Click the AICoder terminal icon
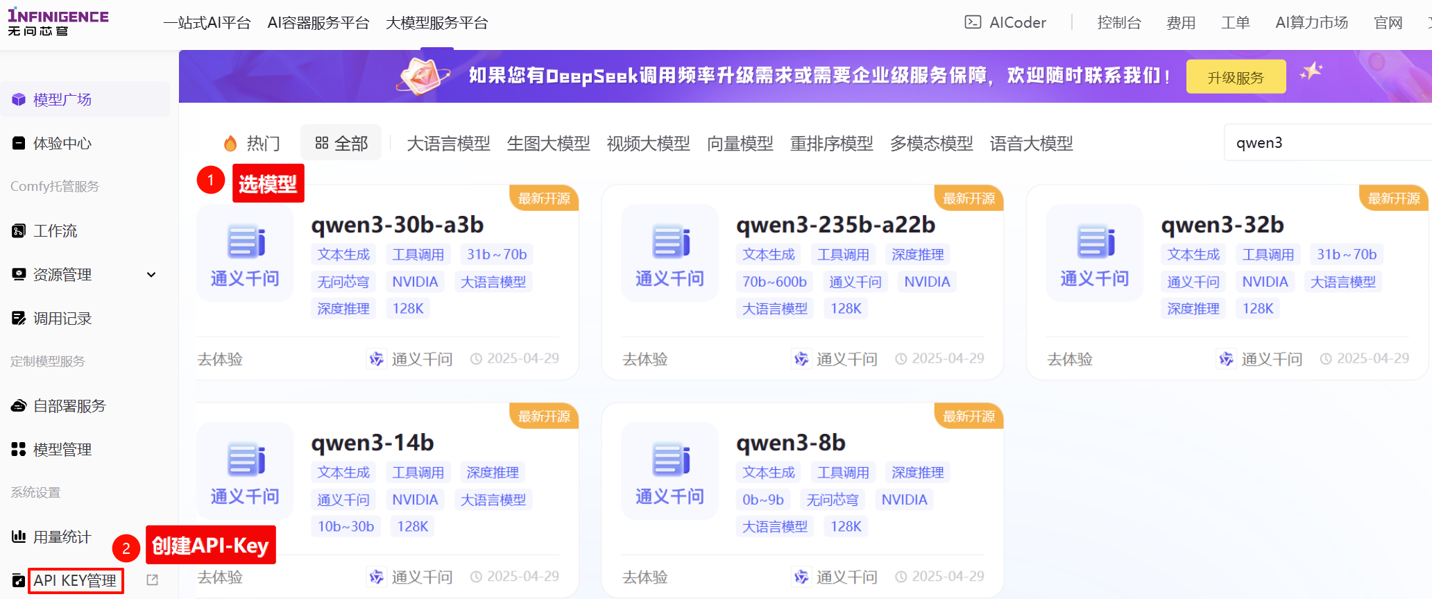 [x=973, y=22]
